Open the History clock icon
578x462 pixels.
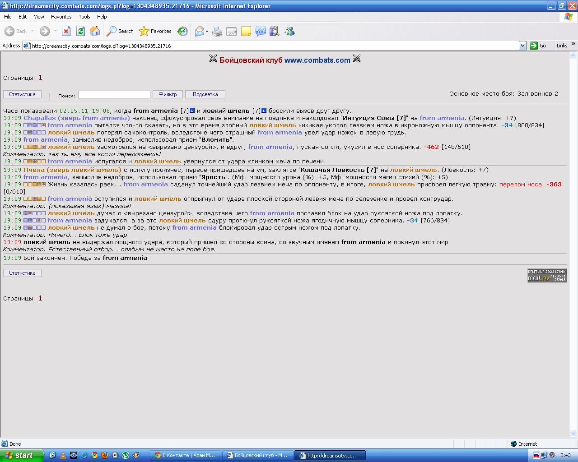[x=182, y=31]
